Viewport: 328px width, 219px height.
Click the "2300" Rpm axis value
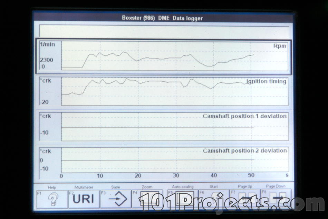[x=47, y=60]
